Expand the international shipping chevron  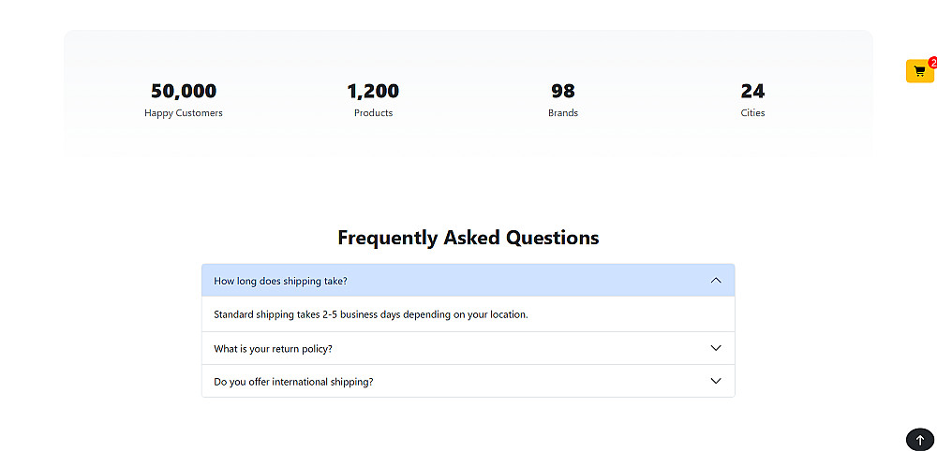click(x=716, y=381)
